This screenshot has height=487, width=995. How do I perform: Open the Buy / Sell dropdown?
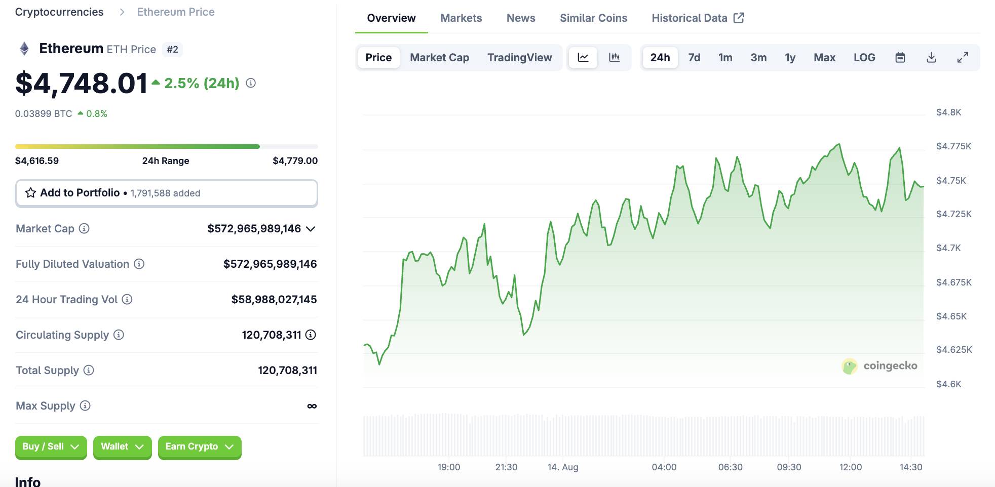[51, 447]
